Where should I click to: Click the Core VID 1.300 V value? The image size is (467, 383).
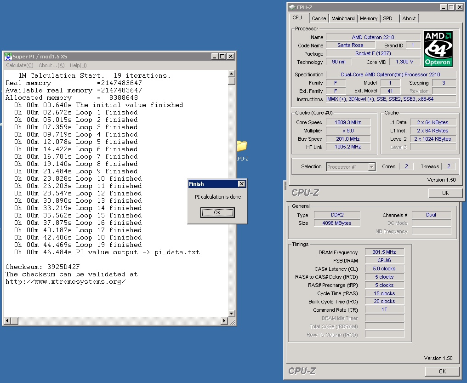[x=404, y=62]
